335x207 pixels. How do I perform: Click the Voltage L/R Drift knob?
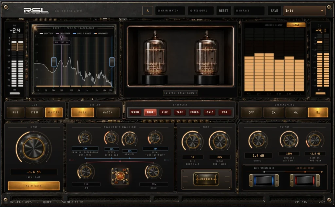point(289,140)
